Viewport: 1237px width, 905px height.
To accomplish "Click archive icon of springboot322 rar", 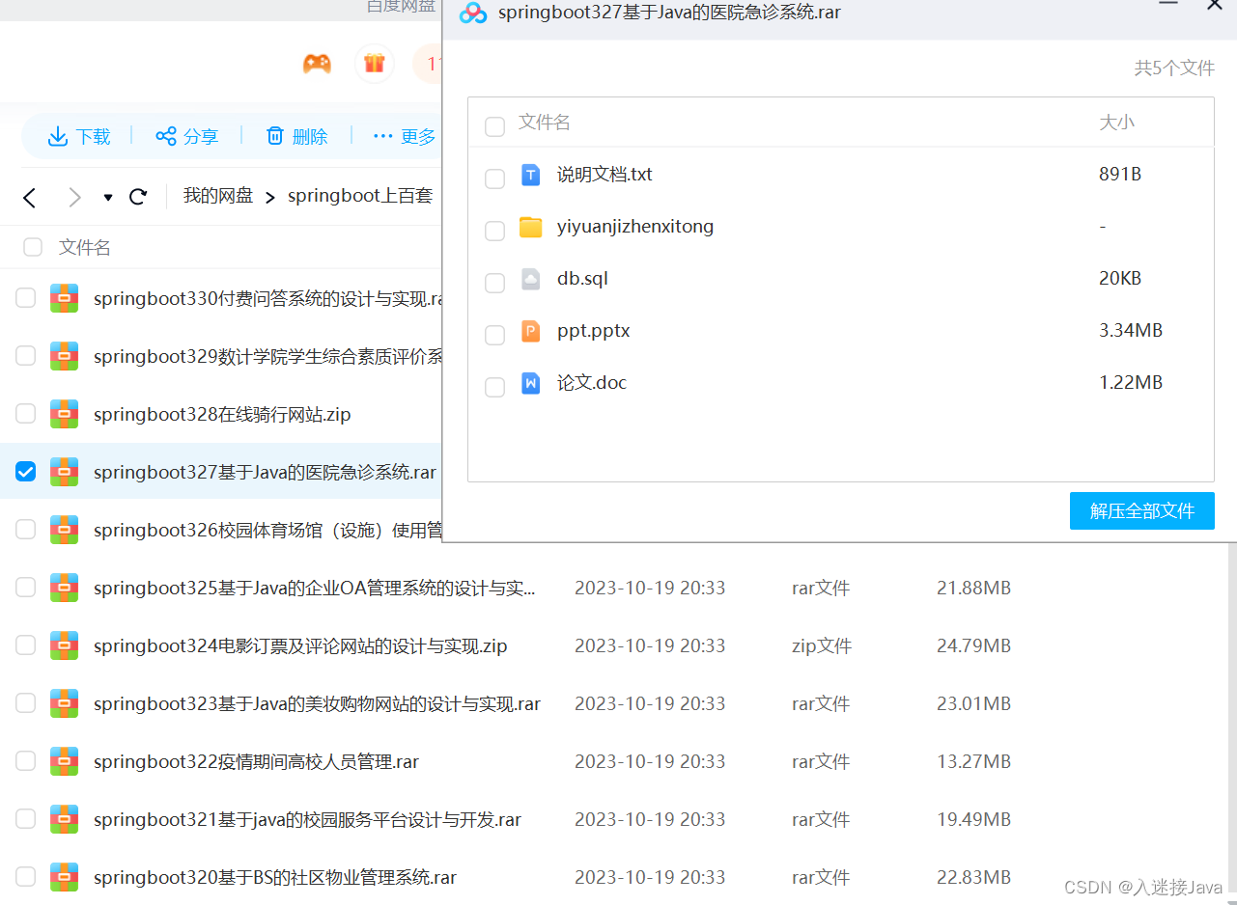I will point(65,761).
